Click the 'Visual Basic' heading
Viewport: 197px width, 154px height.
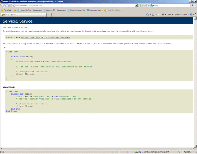9,87
